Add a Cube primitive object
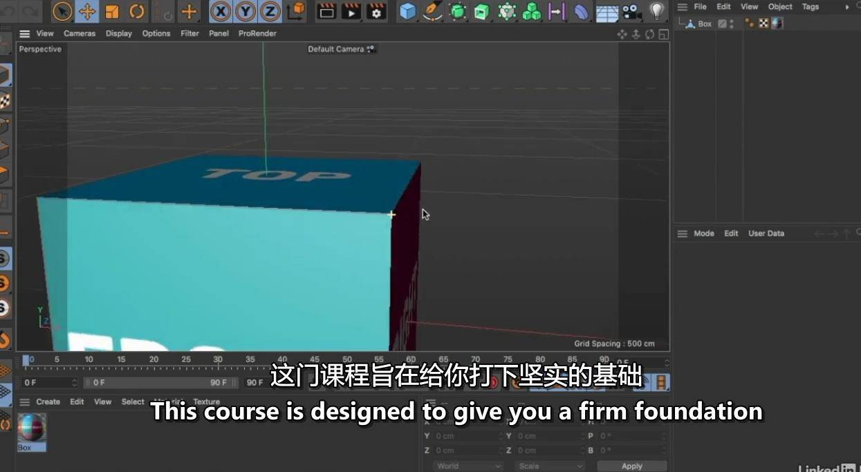Viewport: 861px width, 472px height. [408, 11]
